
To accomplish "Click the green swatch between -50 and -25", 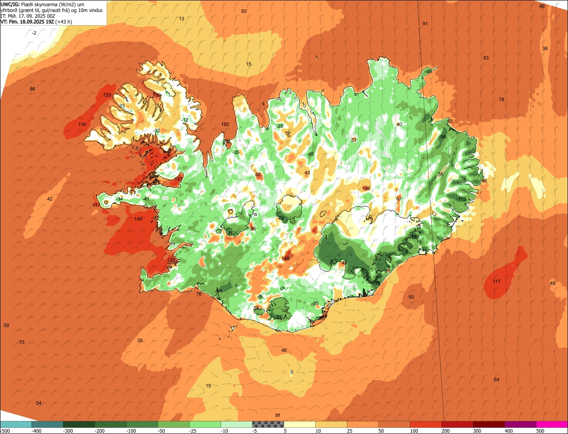I will (174, 424).
